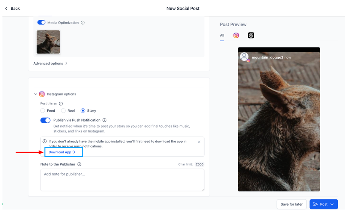The image size is (345, 212).
Task: Click the Download App link
Action: point(62,152)
